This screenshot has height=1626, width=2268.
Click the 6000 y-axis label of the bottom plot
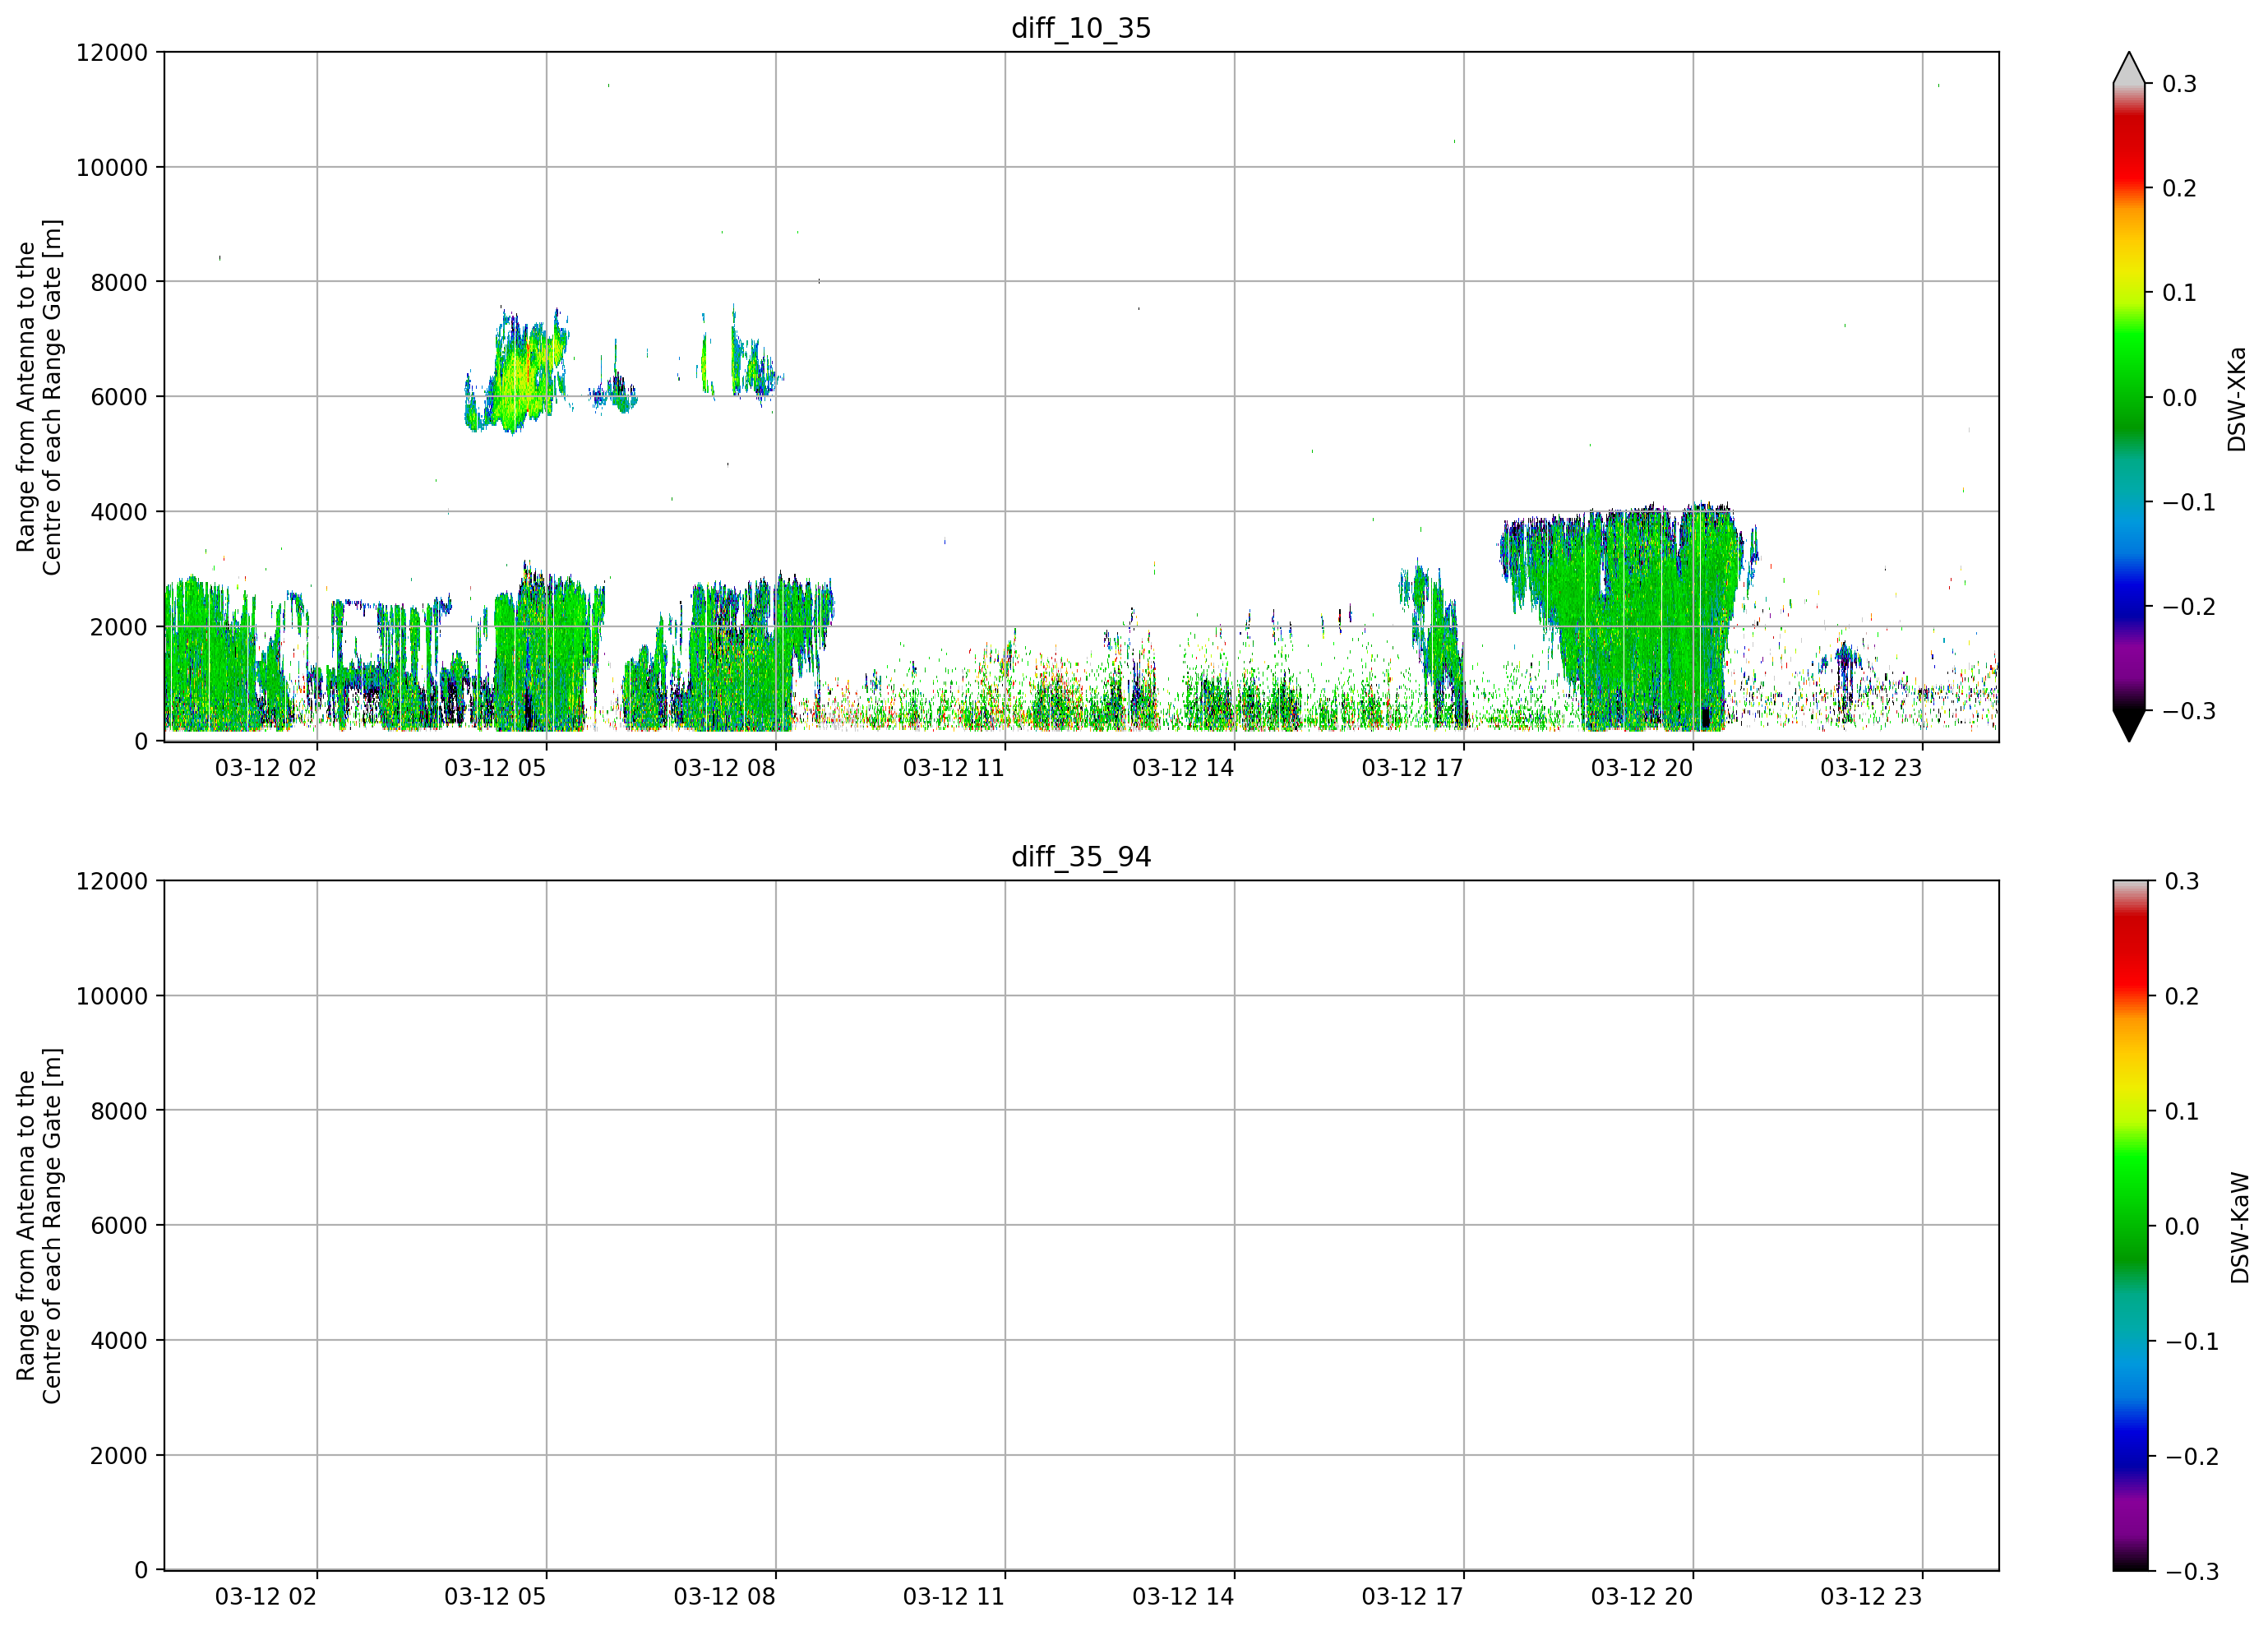(x=119, y=1225)
